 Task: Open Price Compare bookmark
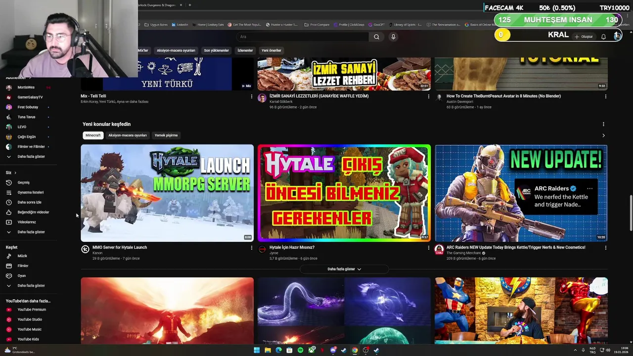click(317, 24)
